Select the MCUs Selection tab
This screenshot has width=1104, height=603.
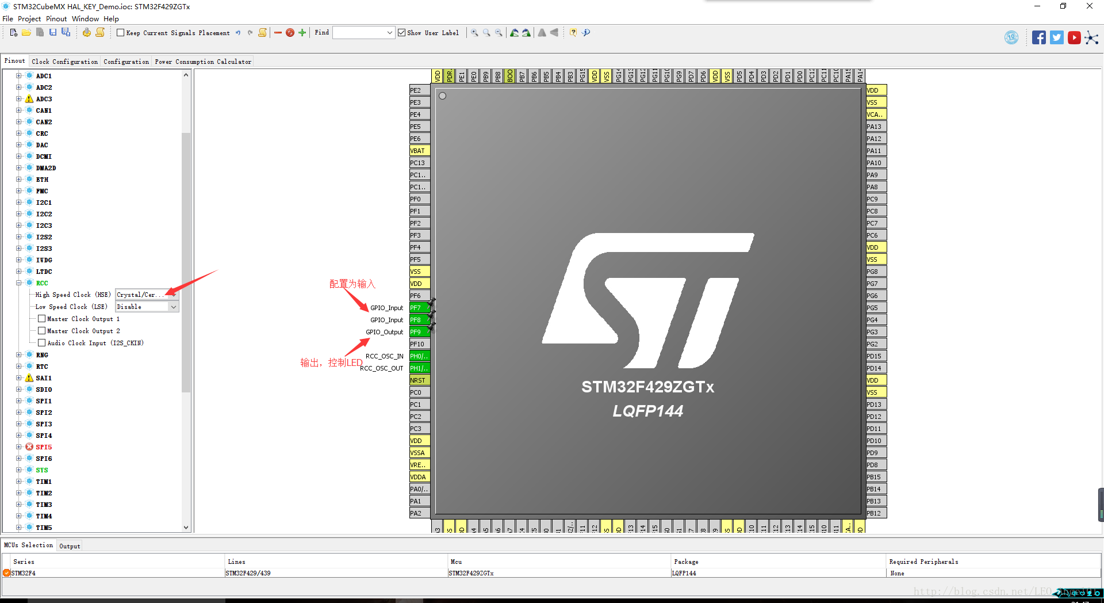click(28, 545)
